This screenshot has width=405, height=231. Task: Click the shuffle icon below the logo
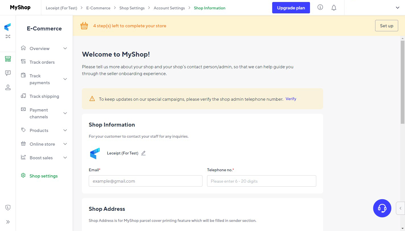8,36
